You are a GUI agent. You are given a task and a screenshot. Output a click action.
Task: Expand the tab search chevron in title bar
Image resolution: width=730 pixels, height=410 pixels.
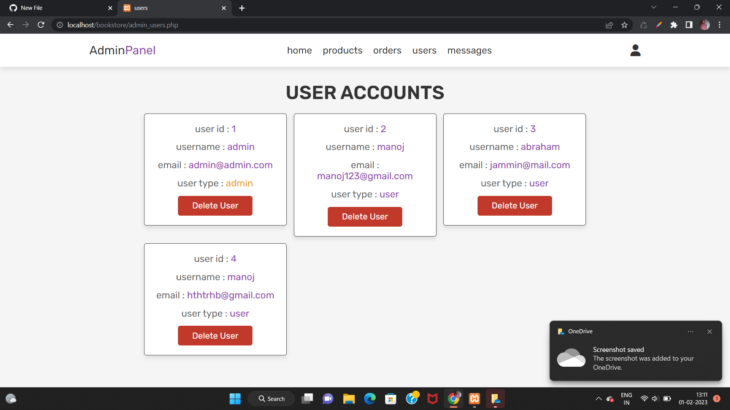(x=654, y=7)
